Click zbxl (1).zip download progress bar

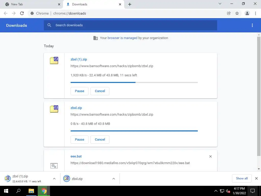pyautogui.click(x=134, y=82)
